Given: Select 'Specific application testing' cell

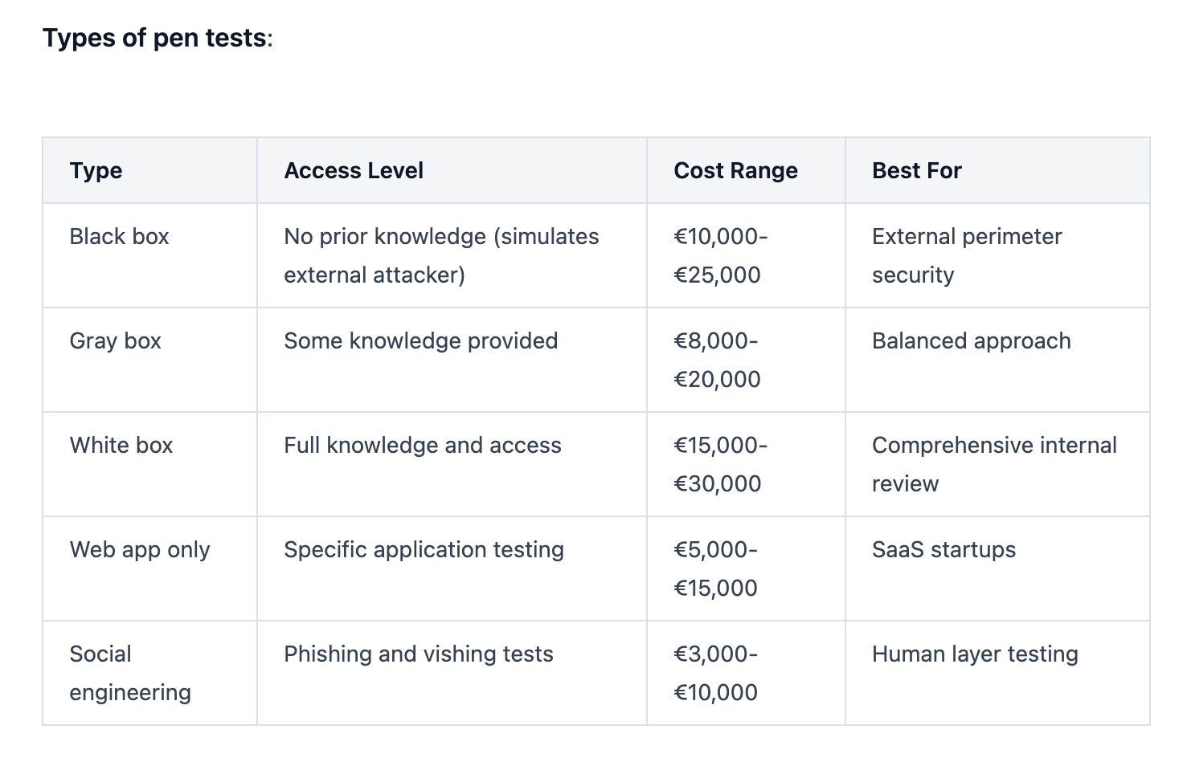Looking at the screenshot, I should pyautogui.click(x=424, y=550).
